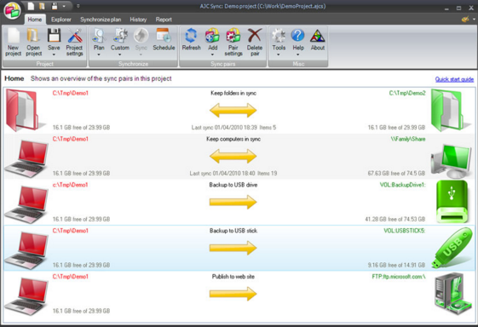The image size is (478, 327).
Task: Click the arrow under Publish to web site
Action: pos(233,294)
